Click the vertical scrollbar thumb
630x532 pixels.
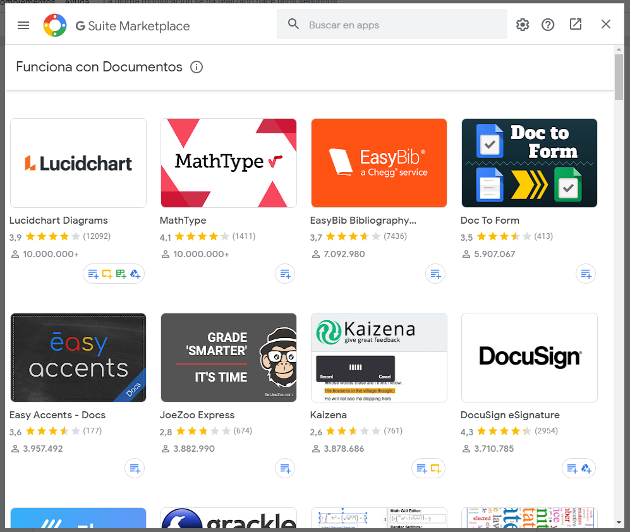619,76
